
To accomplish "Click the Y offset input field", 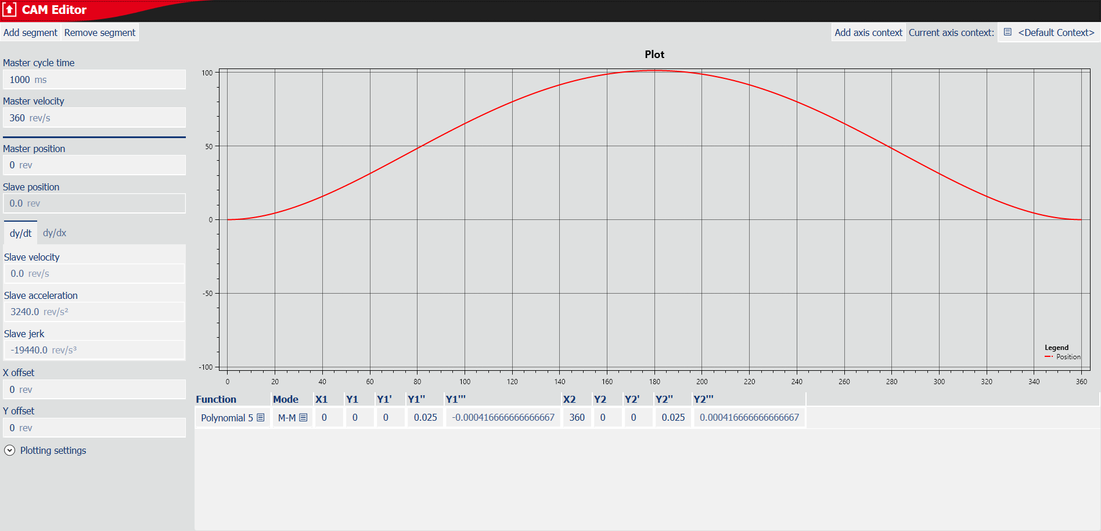I will [94, 428].
